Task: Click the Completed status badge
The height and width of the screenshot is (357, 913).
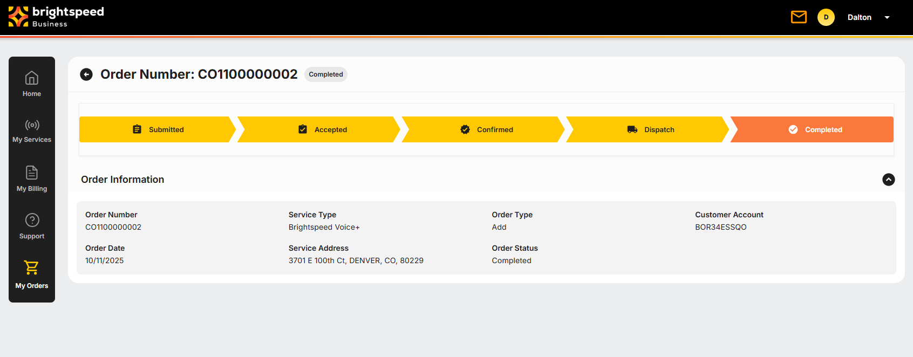Action: [x=325, y=74]
